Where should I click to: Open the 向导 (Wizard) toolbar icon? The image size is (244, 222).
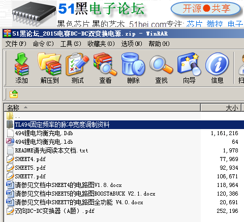pos(189,64)
